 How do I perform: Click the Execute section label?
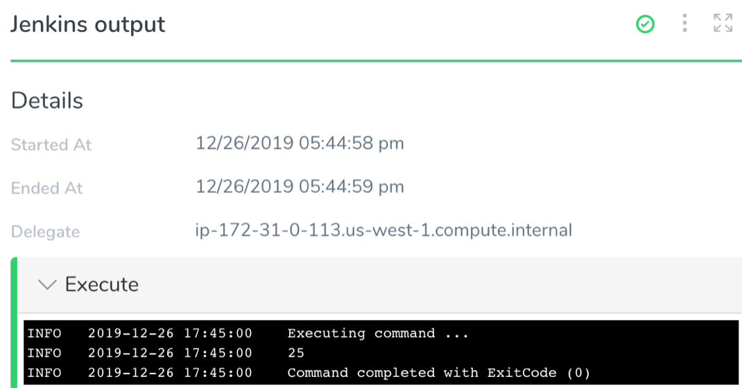[102, 285]
